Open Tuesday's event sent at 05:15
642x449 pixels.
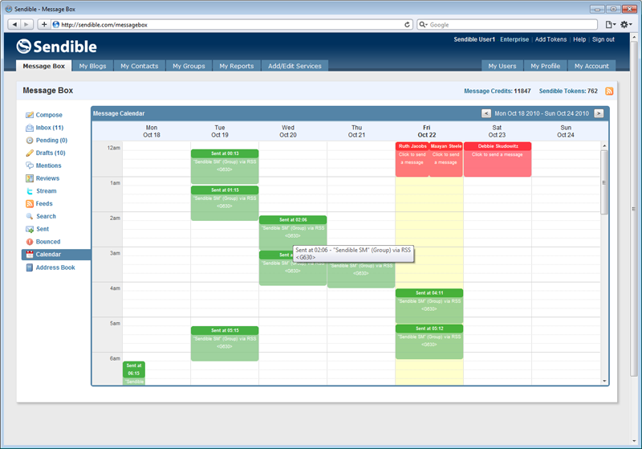pos(225,343)
